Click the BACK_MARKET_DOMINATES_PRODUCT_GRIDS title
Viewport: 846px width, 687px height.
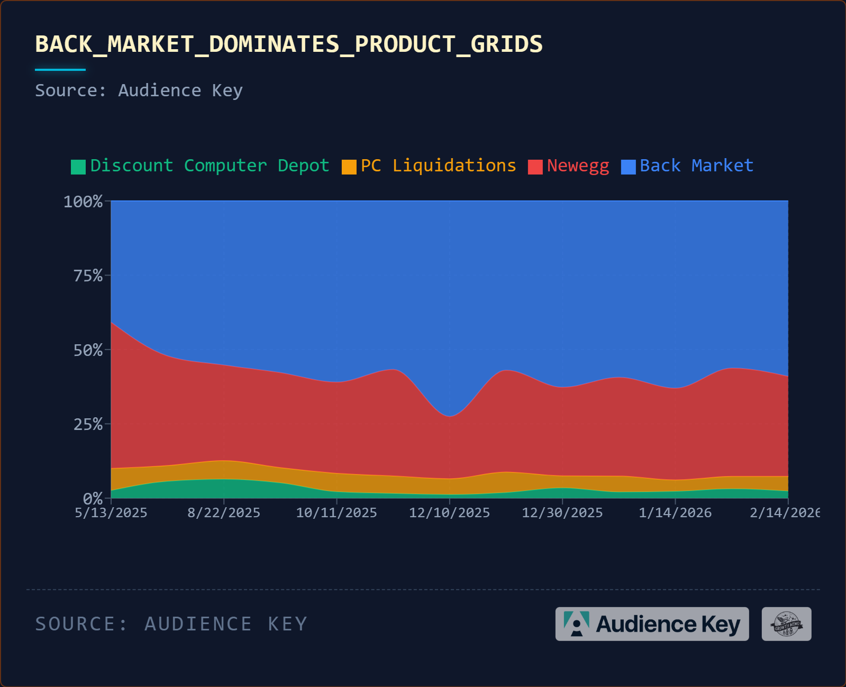pyautogui.click(x=288, y=44)
